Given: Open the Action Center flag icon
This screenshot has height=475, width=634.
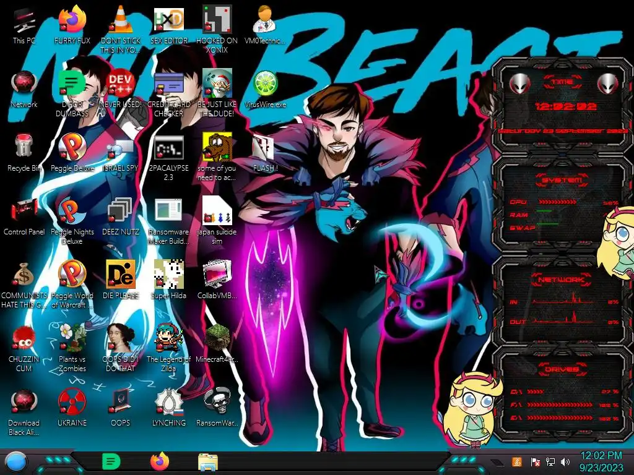Looking at the screenshot, I should coord(535,461).
